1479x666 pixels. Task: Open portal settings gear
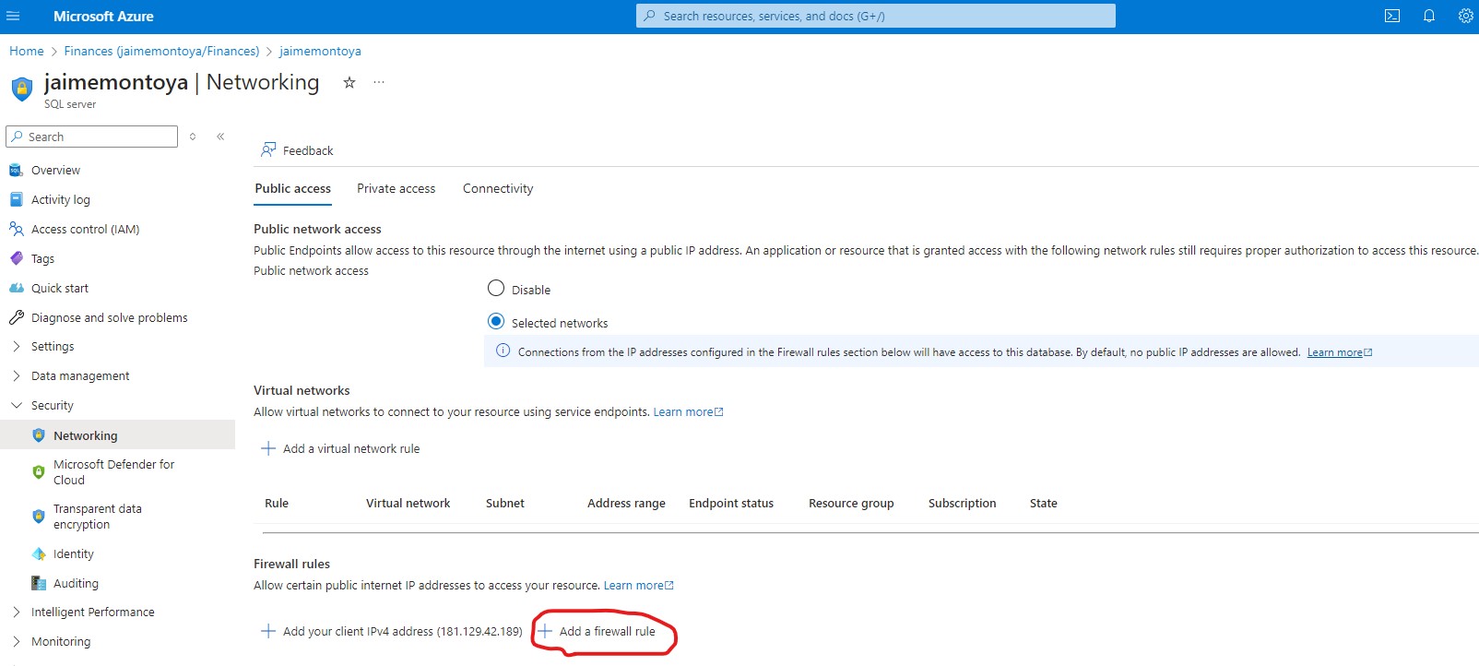tap(1466, 16)
